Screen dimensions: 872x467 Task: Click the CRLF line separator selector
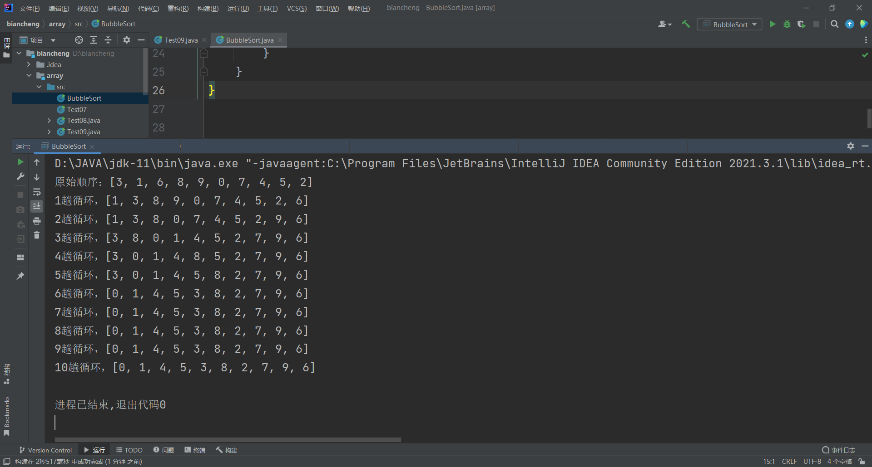(x=789, y=461)
